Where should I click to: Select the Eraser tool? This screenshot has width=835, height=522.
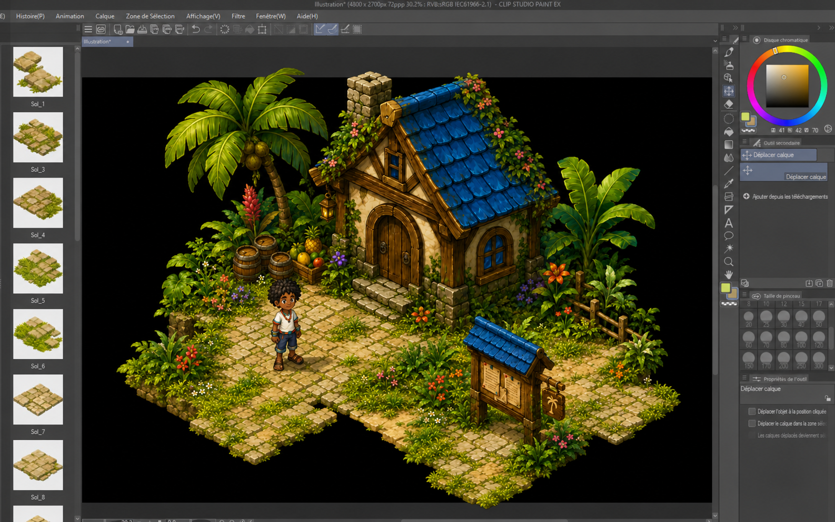coord(729,104)
